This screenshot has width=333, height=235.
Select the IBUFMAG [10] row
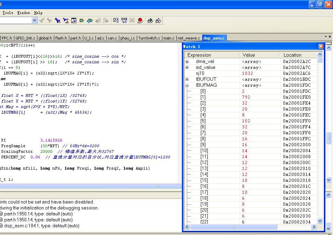(250, 150)
